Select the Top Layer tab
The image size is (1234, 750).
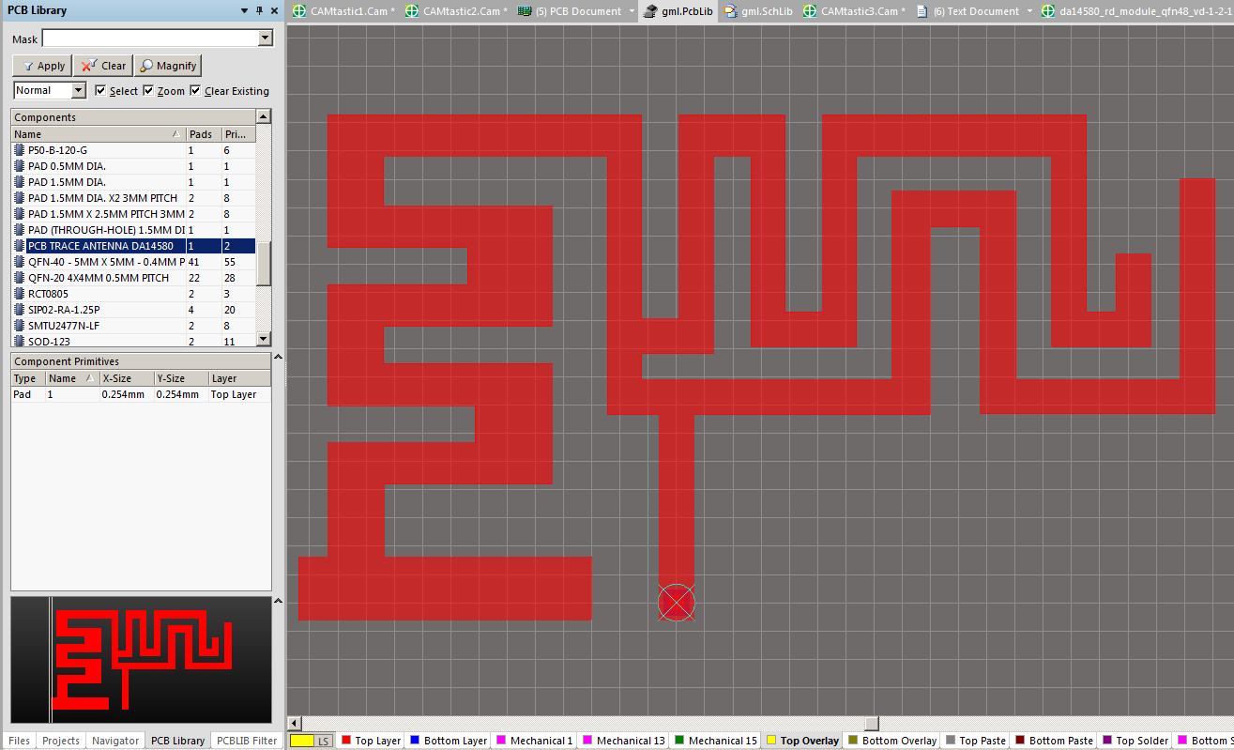pos(371,741)
